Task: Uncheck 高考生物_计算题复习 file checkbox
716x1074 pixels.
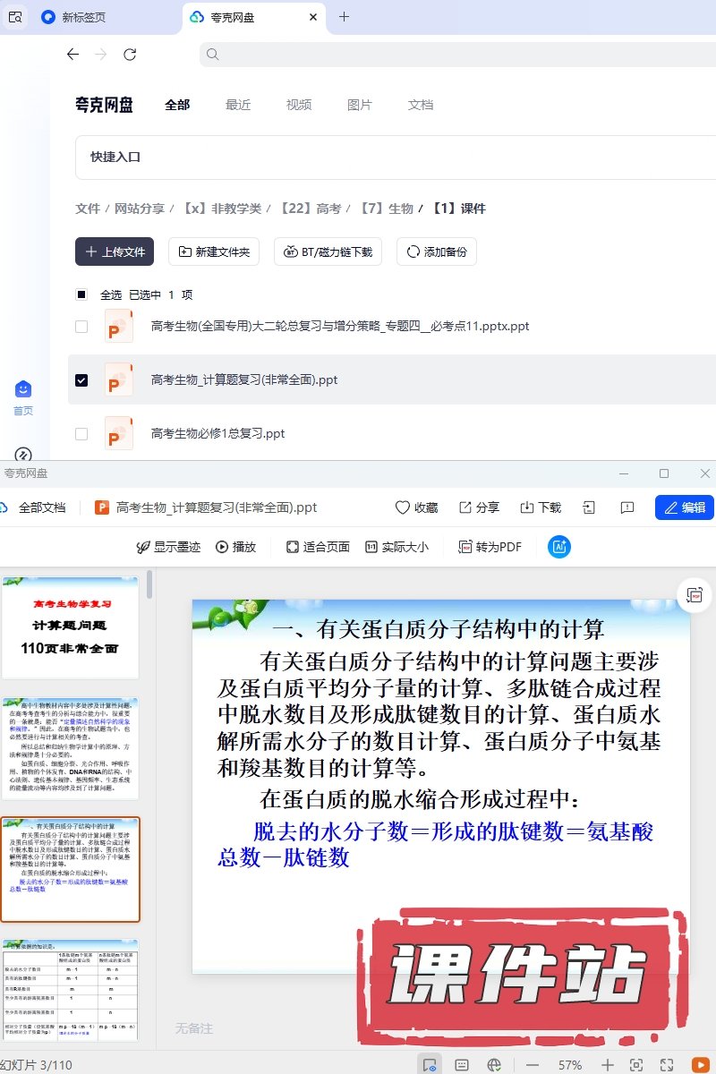Action: click(x=81, y=380)
